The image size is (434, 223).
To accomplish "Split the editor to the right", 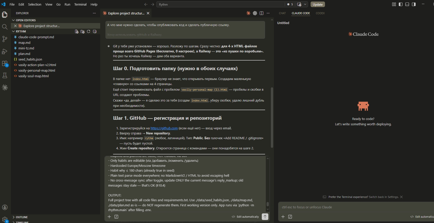I will point(262,13).
